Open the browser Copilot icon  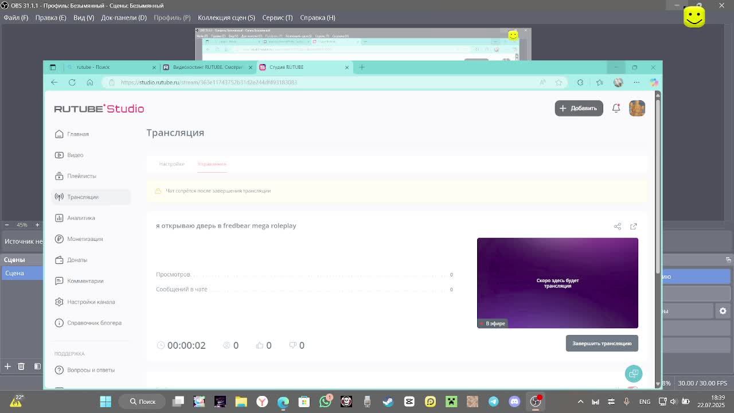click(654, 82)
